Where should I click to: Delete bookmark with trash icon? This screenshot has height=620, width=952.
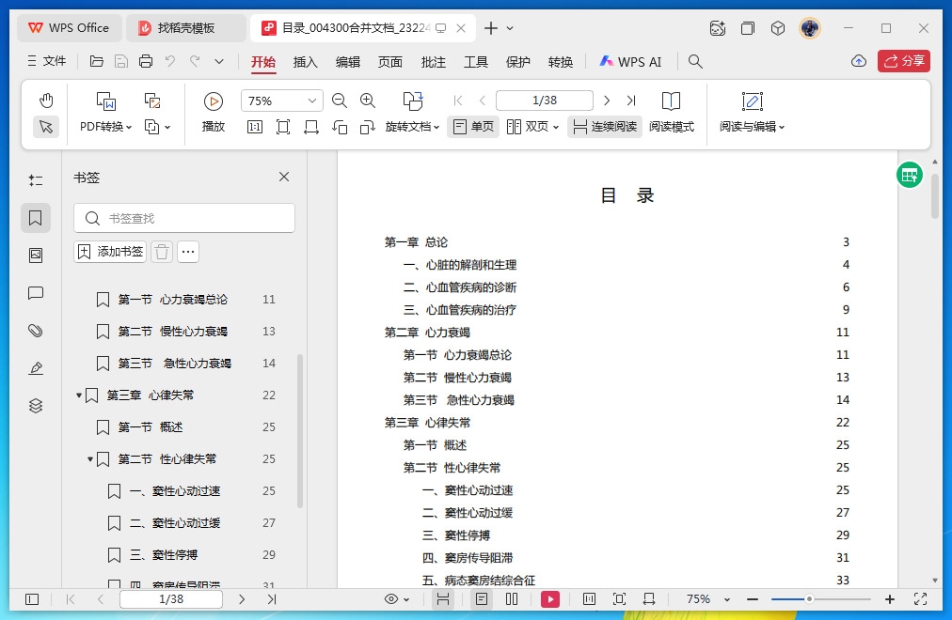162,252
